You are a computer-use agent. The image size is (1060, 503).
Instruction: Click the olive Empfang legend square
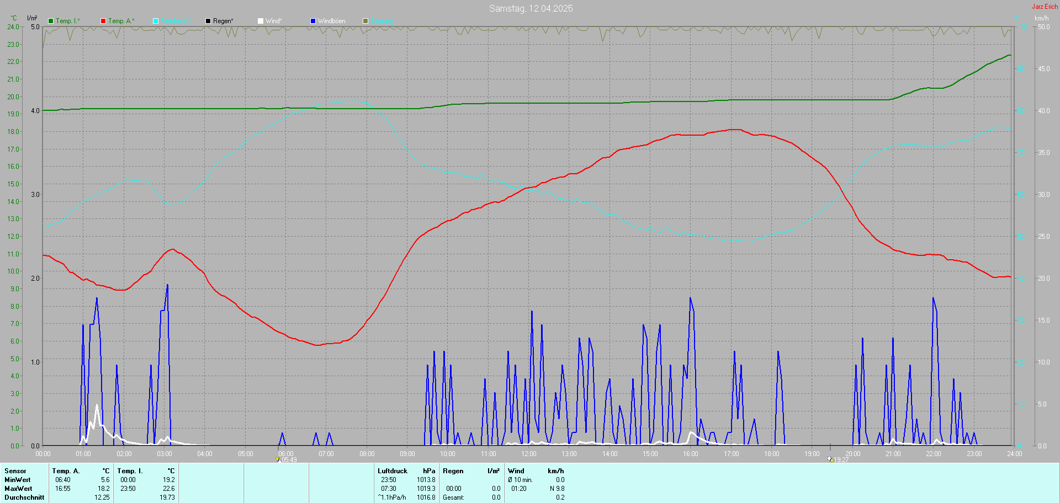click(365, 21)
